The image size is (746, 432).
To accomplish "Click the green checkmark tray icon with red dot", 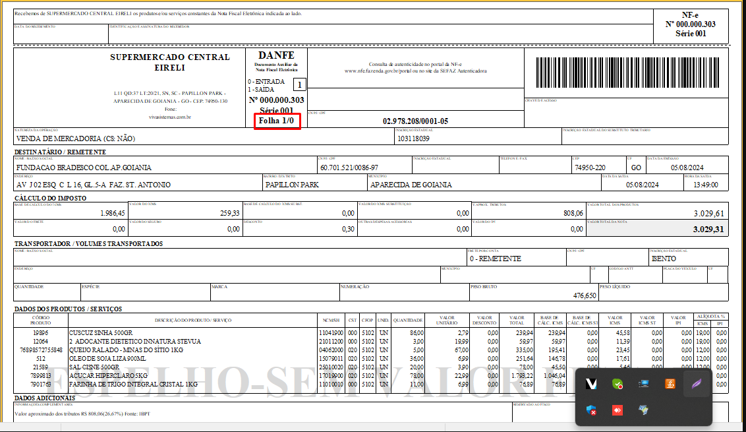I will point(617,383).
